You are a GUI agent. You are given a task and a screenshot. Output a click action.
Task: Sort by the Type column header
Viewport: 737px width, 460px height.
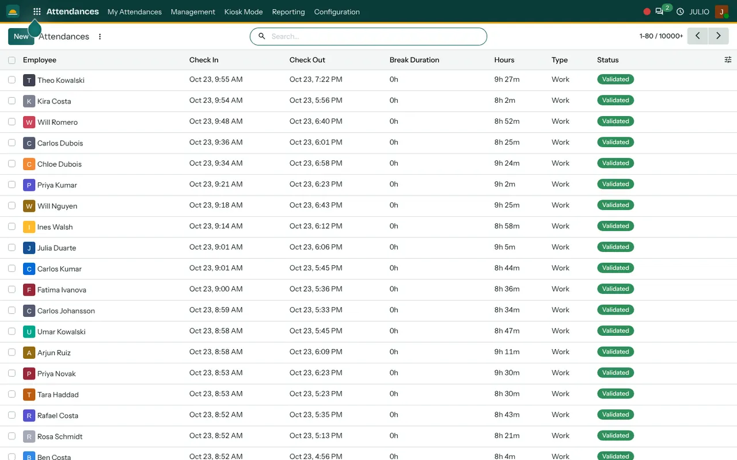(560, 60)
